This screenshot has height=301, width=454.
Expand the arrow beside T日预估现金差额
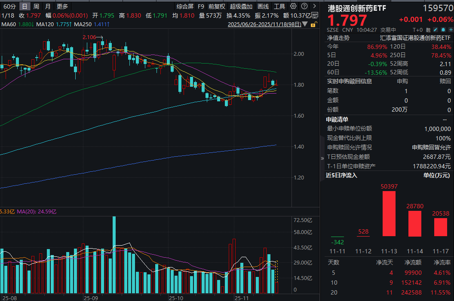322,157
